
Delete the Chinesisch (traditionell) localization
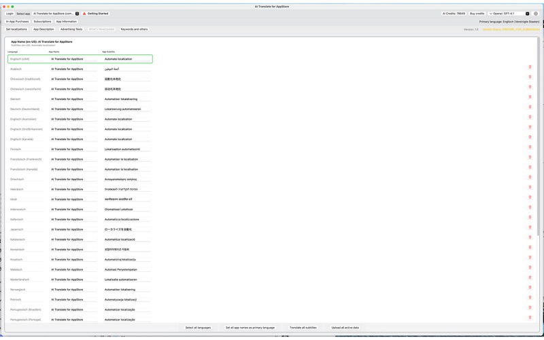(x=530, y=77)
